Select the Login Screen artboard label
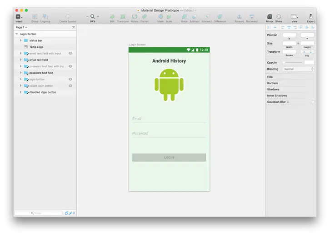 [x=137, y=45]
